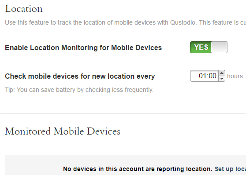
Task: Click the No devices reporting location message
Action: pyautogui.click(x=138, y=169)
